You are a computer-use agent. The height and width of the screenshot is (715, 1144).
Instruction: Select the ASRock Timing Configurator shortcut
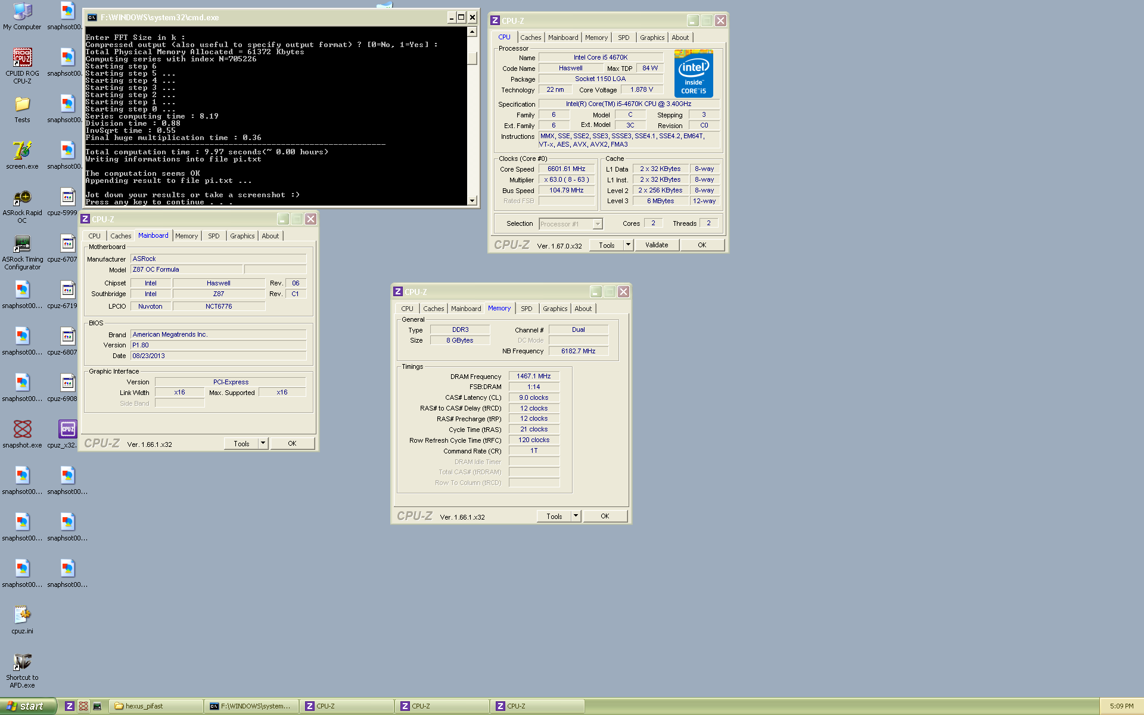(x=22, y=252)
